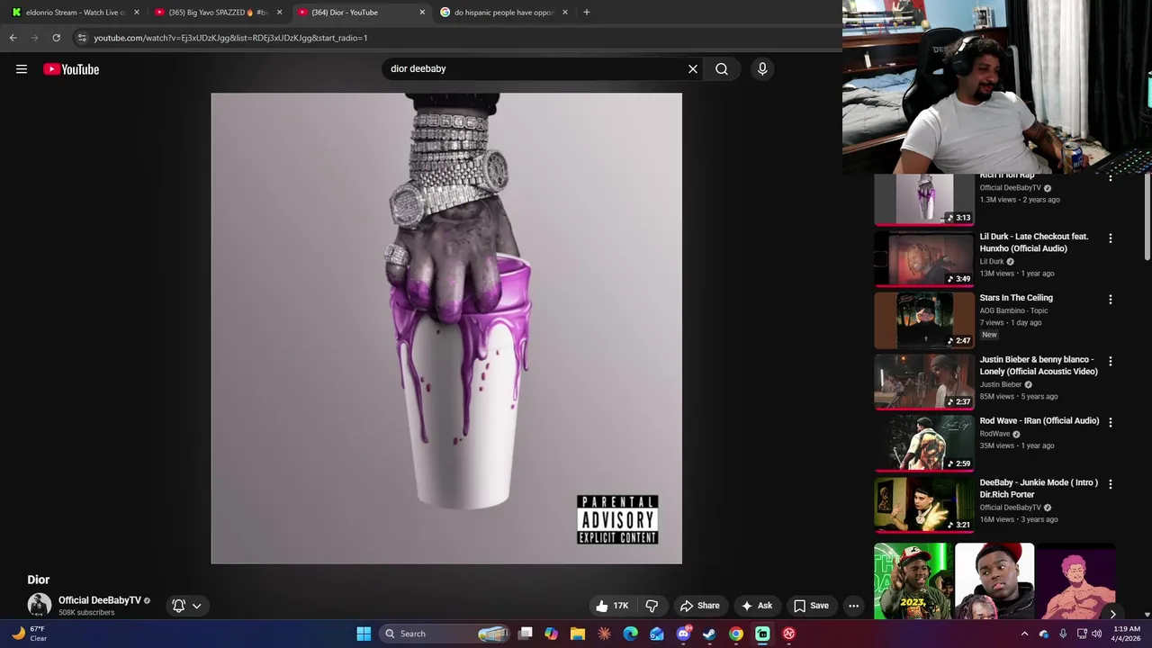Open volume control in system tray
Viewport: 1152px width, 648px height.
point(1096,634)
